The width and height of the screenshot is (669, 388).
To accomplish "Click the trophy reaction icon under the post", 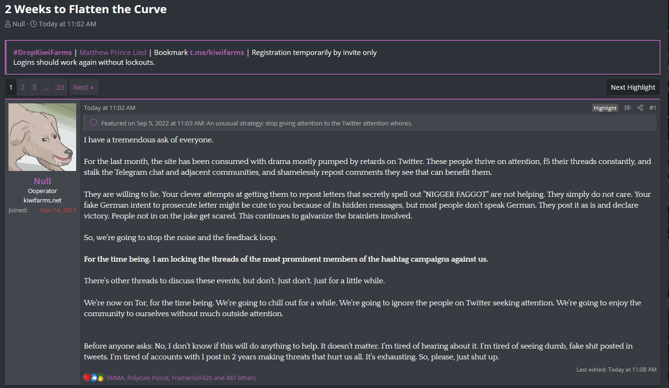I will (x=100, y=377).
